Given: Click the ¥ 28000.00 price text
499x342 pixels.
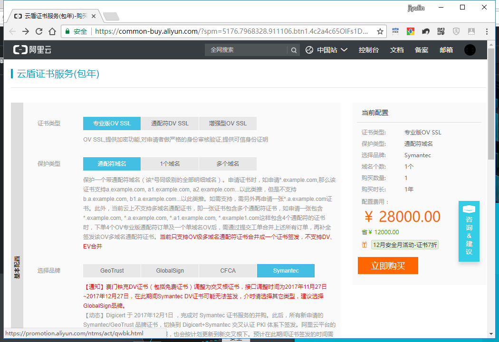Looking at the screenshot, I should (402, 217).
